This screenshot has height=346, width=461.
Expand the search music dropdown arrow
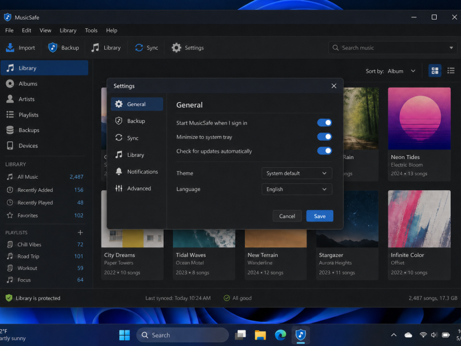click(x=451, y=48)
